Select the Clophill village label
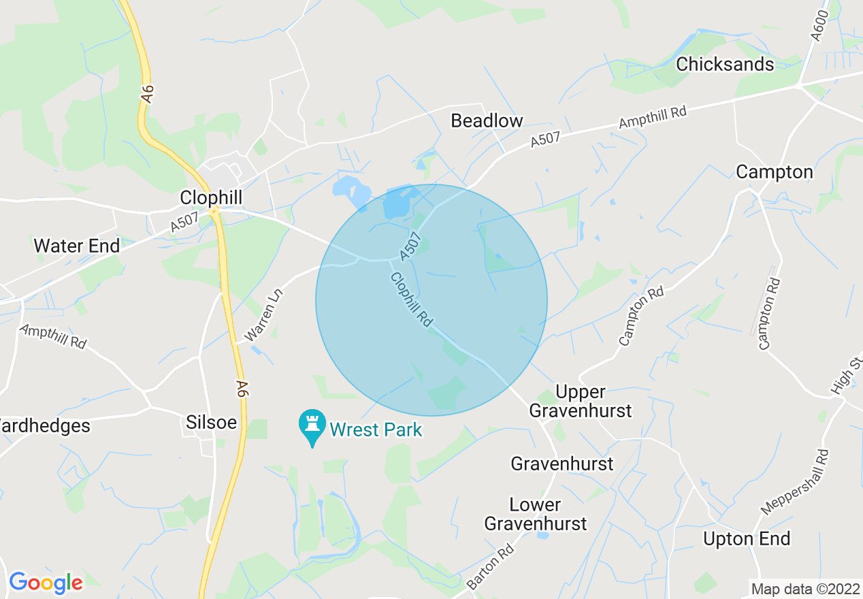Image resolution: width=863 pixels, height=599 pixels. pos(211,197)
